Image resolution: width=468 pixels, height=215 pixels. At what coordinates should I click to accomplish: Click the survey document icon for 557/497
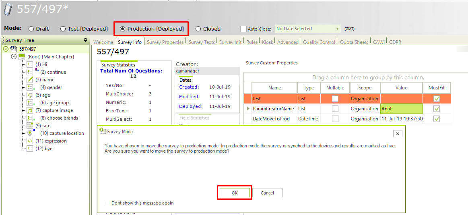coord(14,49)
